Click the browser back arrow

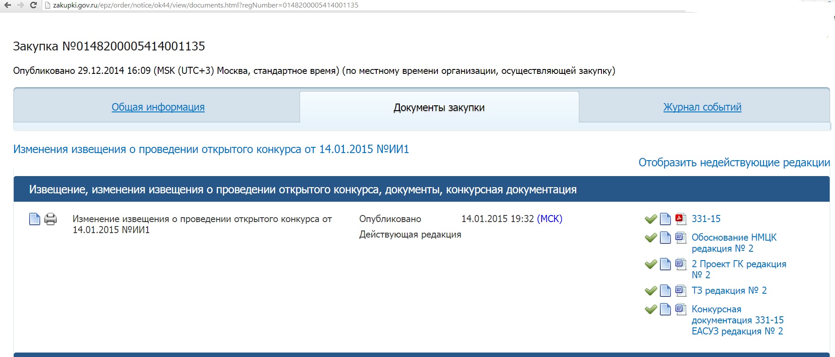(8, 5)
